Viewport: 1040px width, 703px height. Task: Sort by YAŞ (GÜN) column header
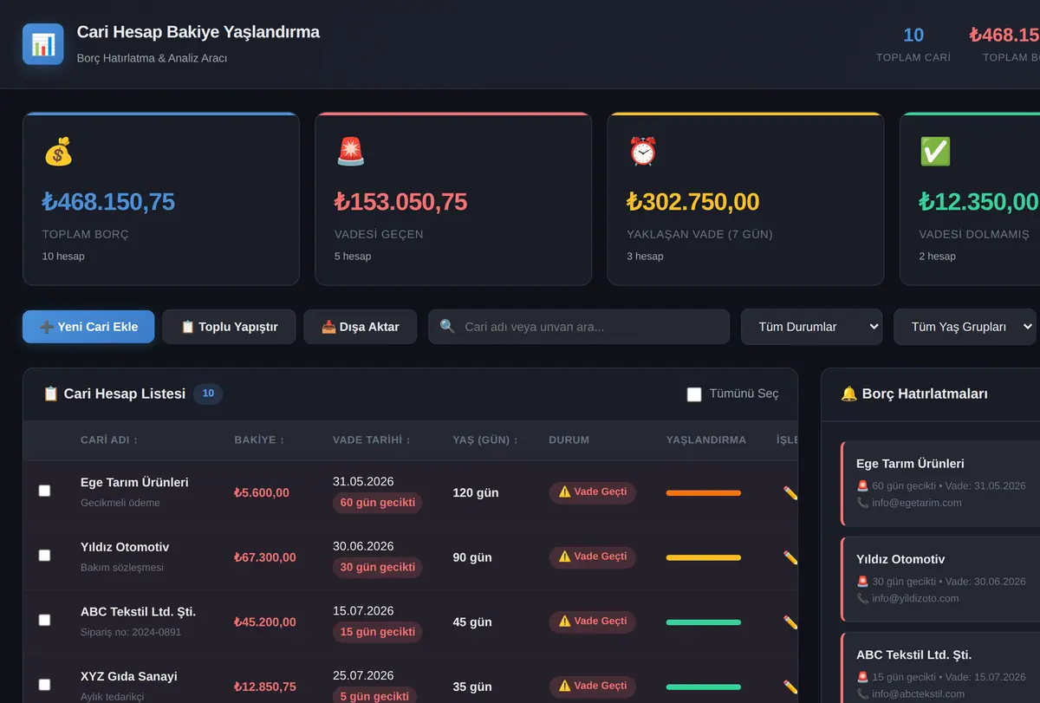click(x=485, y=439)
